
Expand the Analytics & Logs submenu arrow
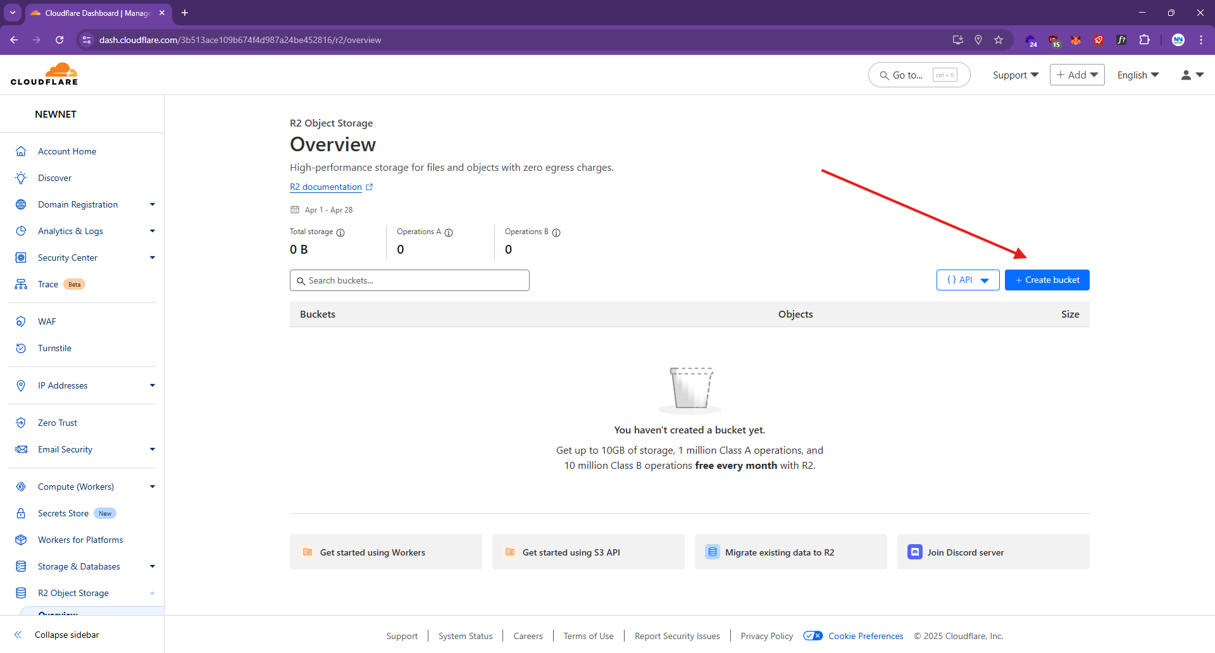click(152, 231)
